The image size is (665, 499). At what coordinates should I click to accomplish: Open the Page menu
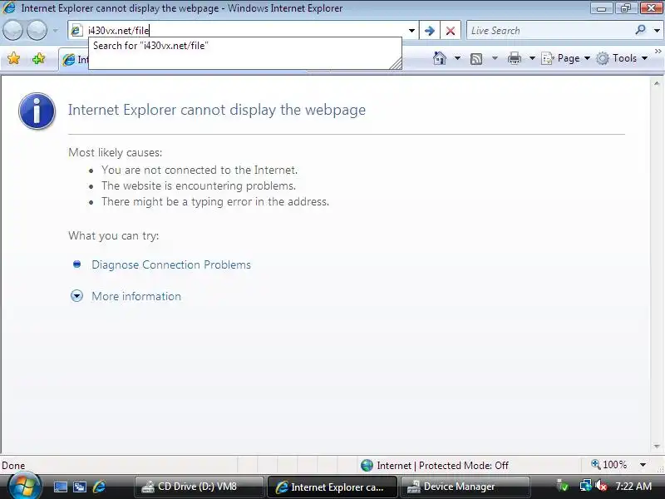click(x=565, y=58)
